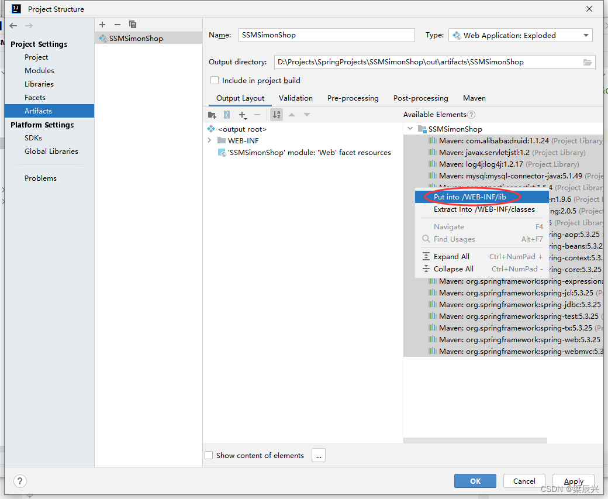Open Facets settings section
The width and height of the screenshot is (608, 499).
[x=35, y=97]
